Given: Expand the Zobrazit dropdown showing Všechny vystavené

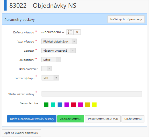Looking at the screenshot, I should coord(58,51).
